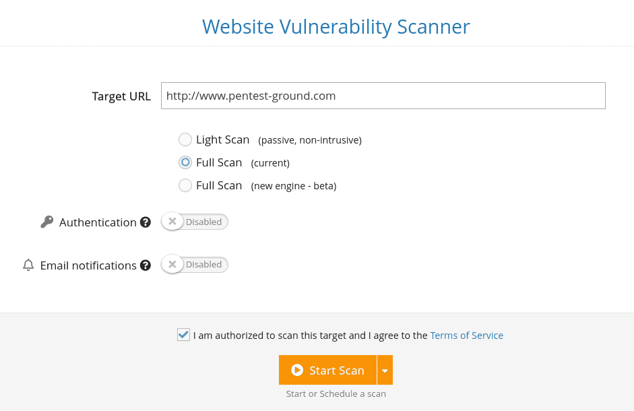Select the Full Scan new engine beta option
This screenshot has width=634, height=411.
tap(185, 185)
